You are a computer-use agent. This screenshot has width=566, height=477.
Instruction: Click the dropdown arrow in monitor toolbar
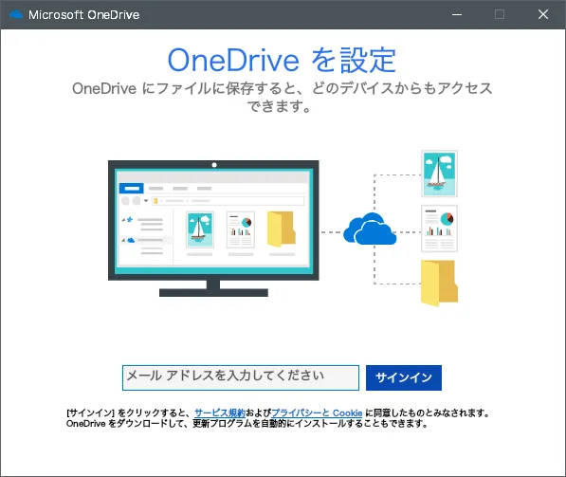[x=146, y=200]
